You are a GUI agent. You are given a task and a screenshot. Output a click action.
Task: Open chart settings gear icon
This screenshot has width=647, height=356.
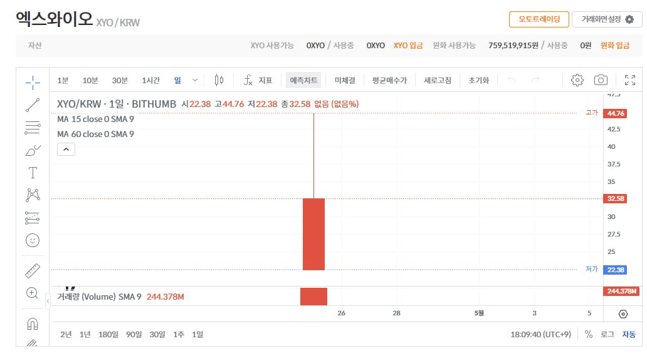tap(577, 80)
